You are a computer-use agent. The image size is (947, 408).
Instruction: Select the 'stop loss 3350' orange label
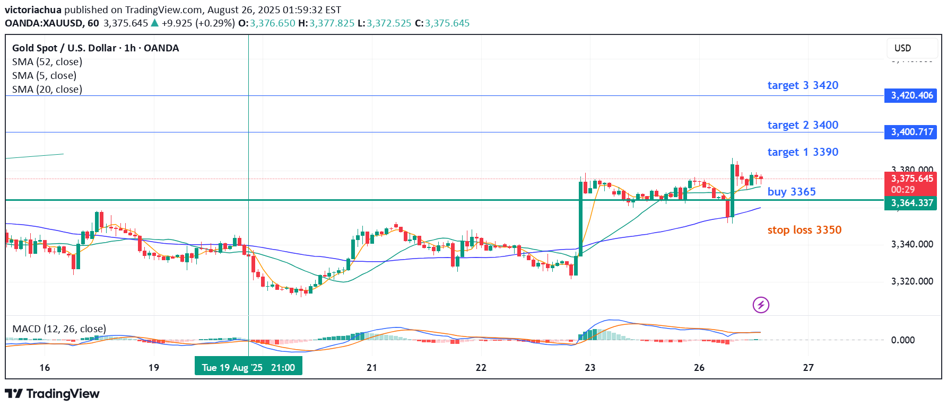click(804, 230)
